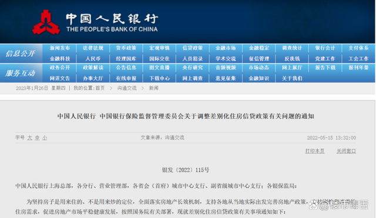Open the 货币政策 navigation item
The height and width of the screenshot is (218, 376).
(x=126, y=48)
